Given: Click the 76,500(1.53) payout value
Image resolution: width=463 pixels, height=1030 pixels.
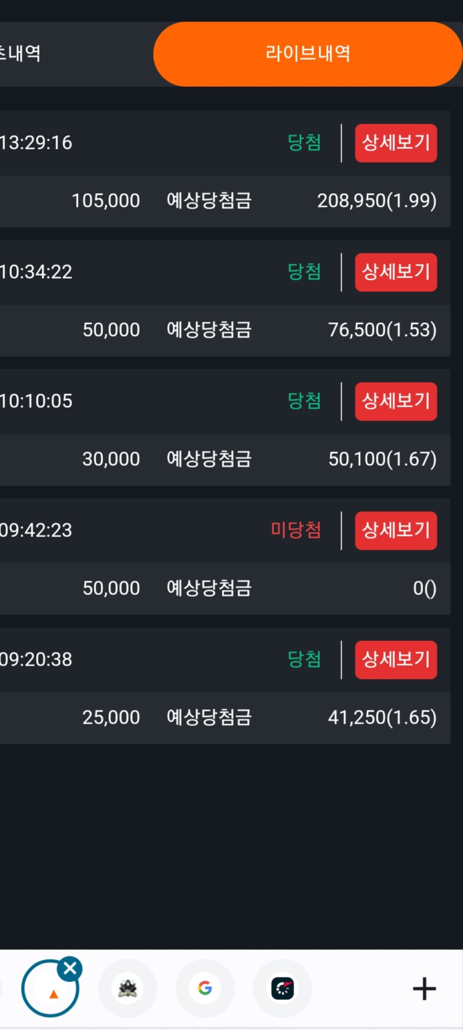Looking at the screenshot, I should pos(382,330).
